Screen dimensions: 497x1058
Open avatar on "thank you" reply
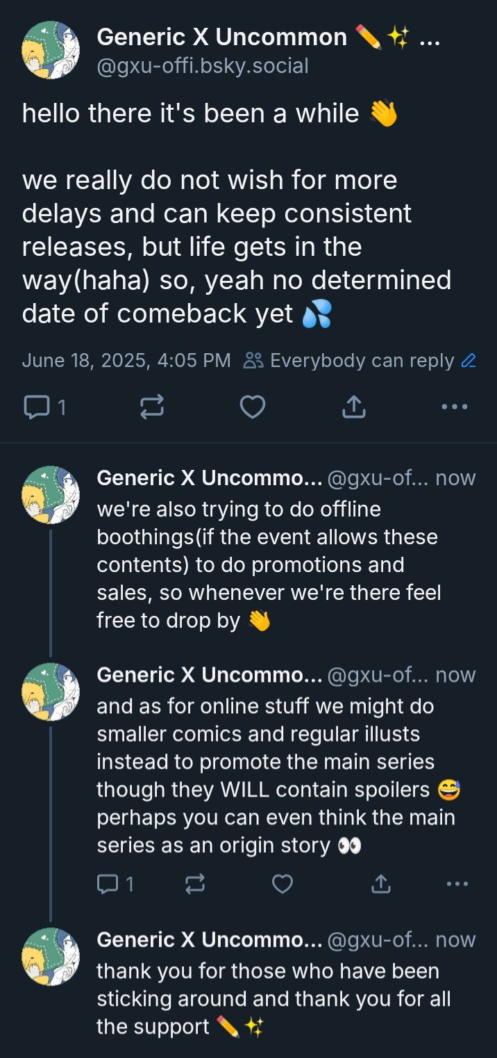[51, 956]
